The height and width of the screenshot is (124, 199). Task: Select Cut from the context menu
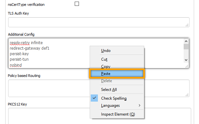pyautogui.click(x=117, y=59)
